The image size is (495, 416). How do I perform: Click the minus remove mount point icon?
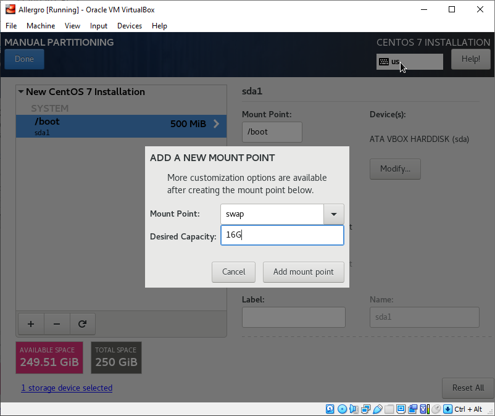coord(57,324)
